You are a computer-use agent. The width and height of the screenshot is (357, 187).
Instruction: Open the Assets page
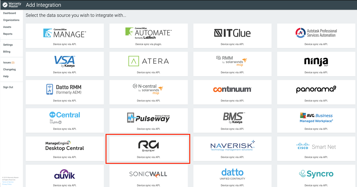[x=7, y=27]
